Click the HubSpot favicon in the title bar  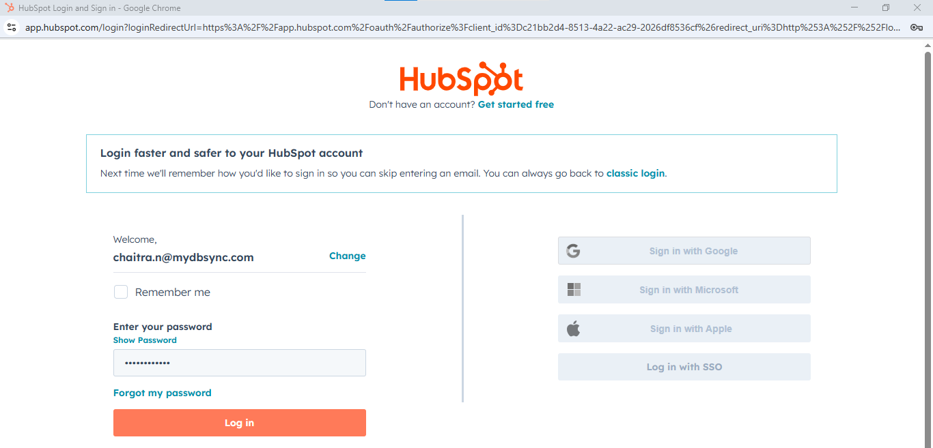10,8
